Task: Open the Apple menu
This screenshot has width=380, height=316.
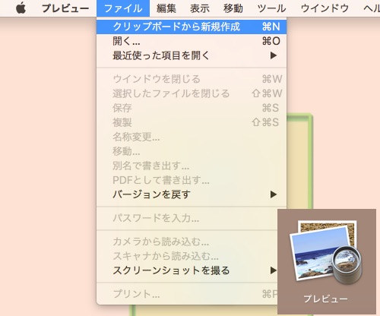Action: [x=21, y=8]
